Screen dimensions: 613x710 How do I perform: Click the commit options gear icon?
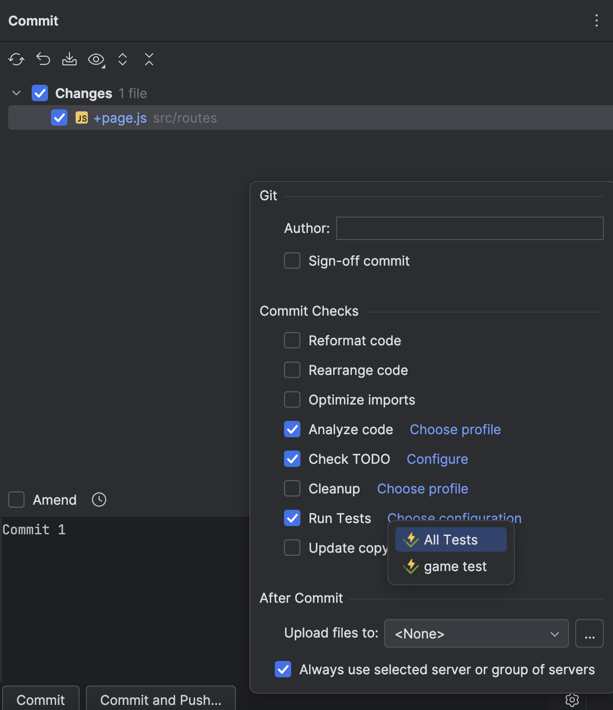(x=572, y=699)
